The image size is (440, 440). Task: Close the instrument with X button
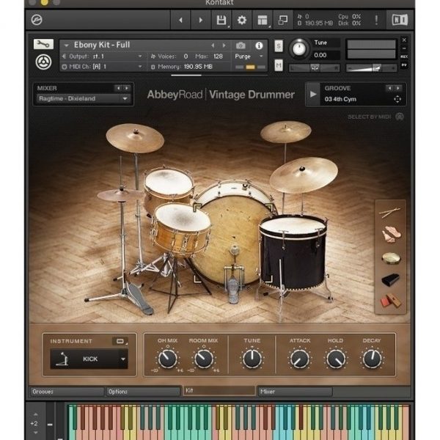pos(404,40)
